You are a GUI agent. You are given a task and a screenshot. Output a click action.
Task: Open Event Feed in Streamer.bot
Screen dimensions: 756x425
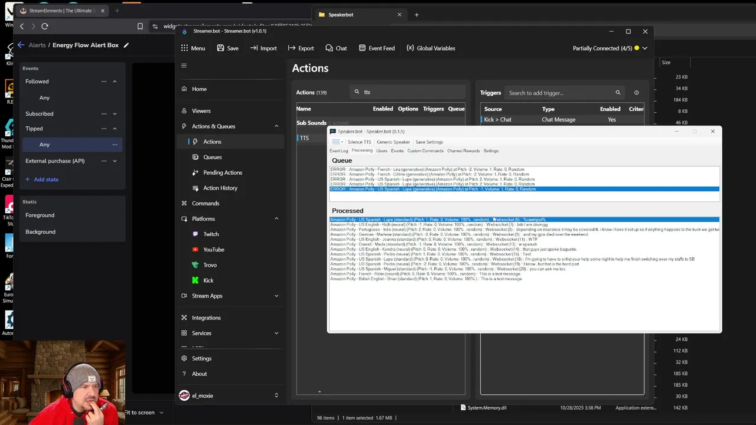pyautogui.click(x=376, y=48)
